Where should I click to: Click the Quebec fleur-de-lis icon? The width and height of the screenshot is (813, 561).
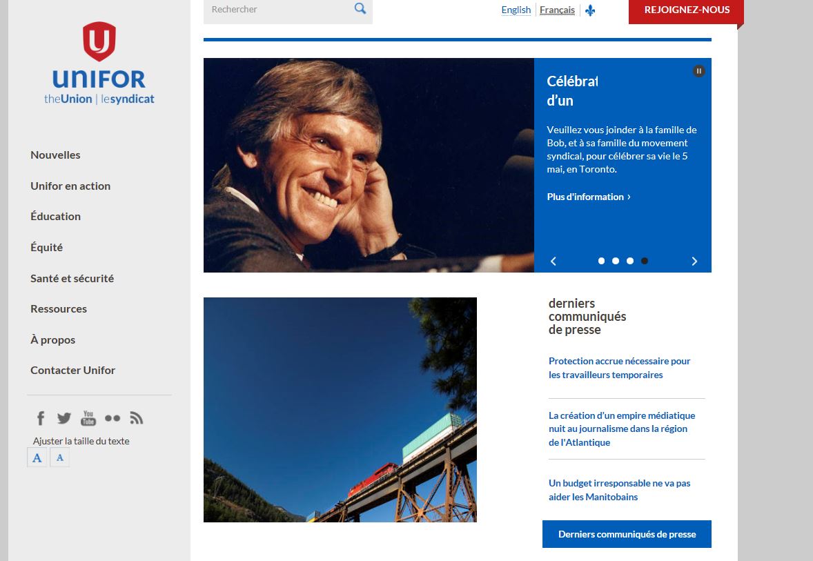[x=590, y=10]
